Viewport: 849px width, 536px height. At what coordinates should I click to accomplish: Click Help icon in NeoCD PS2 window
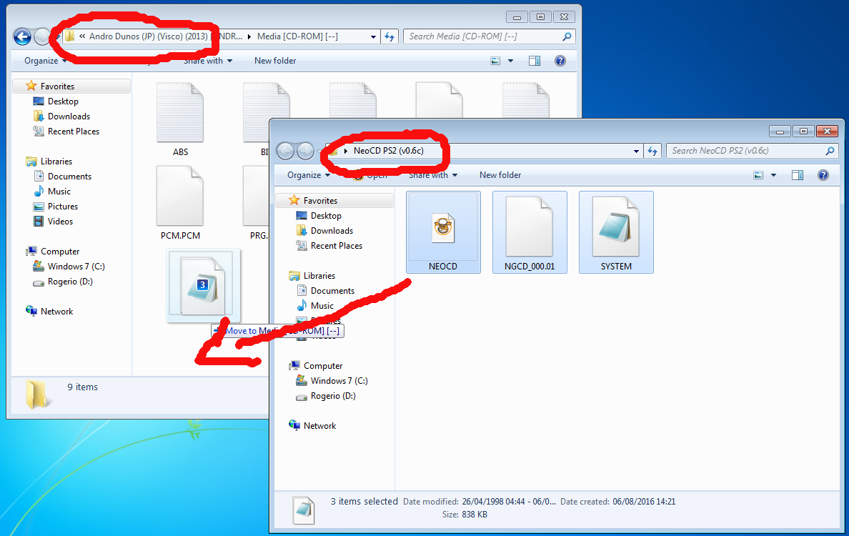tap(823, 175)
